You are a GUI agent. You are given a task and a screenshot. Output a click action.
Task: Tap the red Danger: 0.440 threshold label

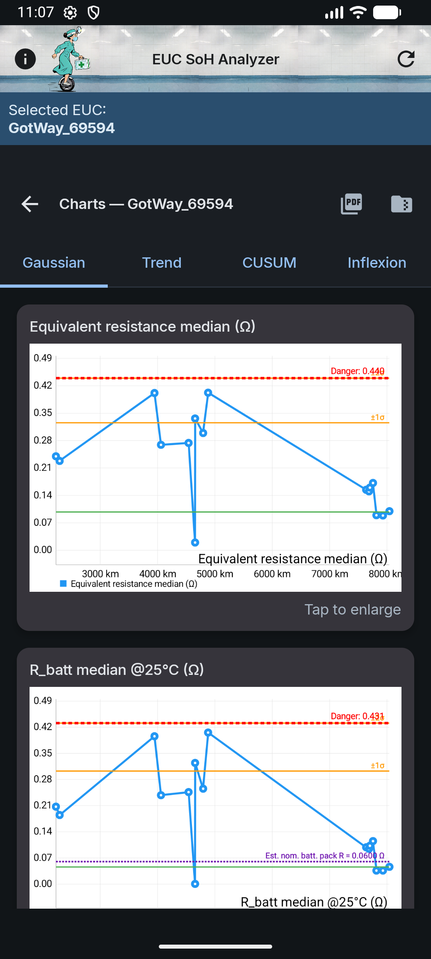[357, 371]
